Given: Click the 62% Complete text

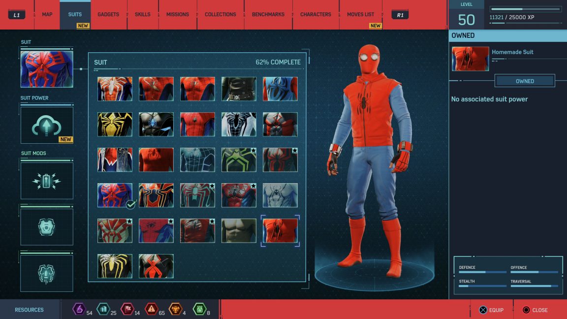Looking at the screenshot, I should pos(278,62).
